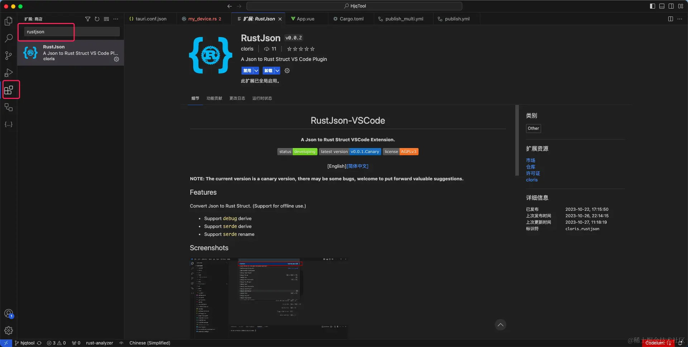The width and height of the screenshot is (688, 347).
Task: Switch to the my_device.rs tab
Action: click(x=204, y=19)
